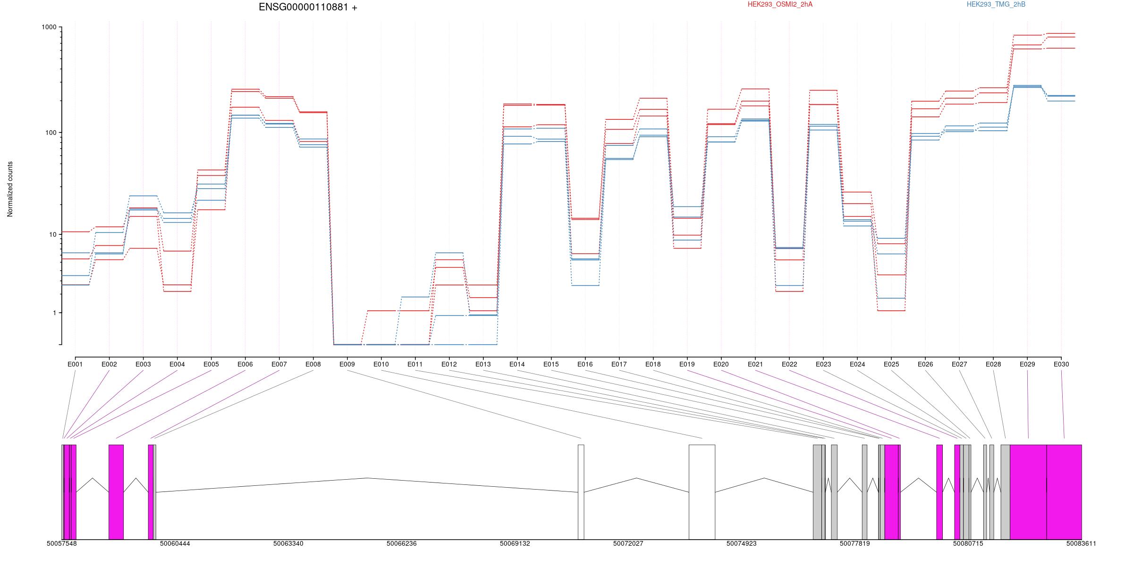This screenshot has height=566, width=1133.
Task: Click exon label E009
Action: coord(347,364)
